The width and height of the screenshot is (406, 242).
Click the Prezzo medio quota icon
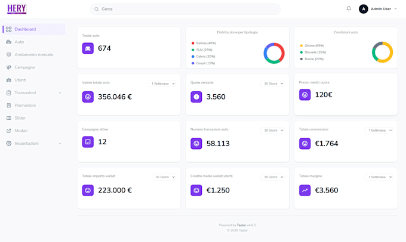pyautogui.click(x=304, y=95)
